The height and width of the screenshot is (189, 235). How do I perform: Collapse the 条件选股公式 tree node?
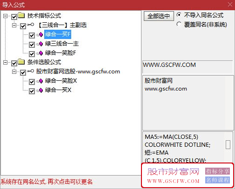(x=6, y=62)
